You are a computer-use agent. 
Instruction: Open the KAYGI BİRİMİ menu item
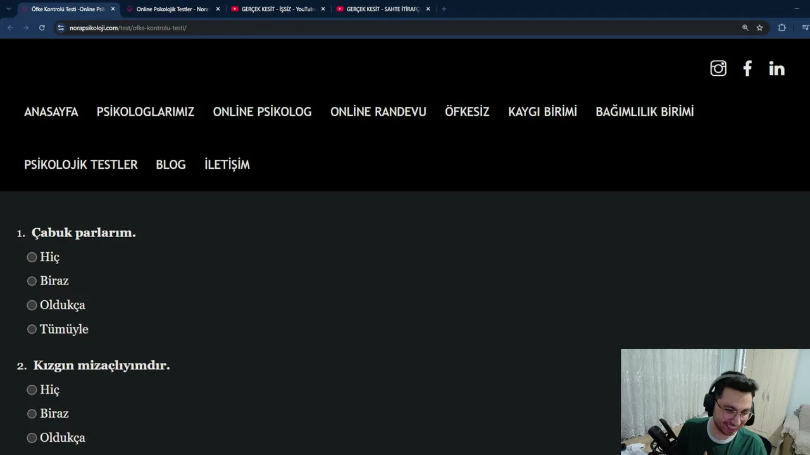coord(542,112)
